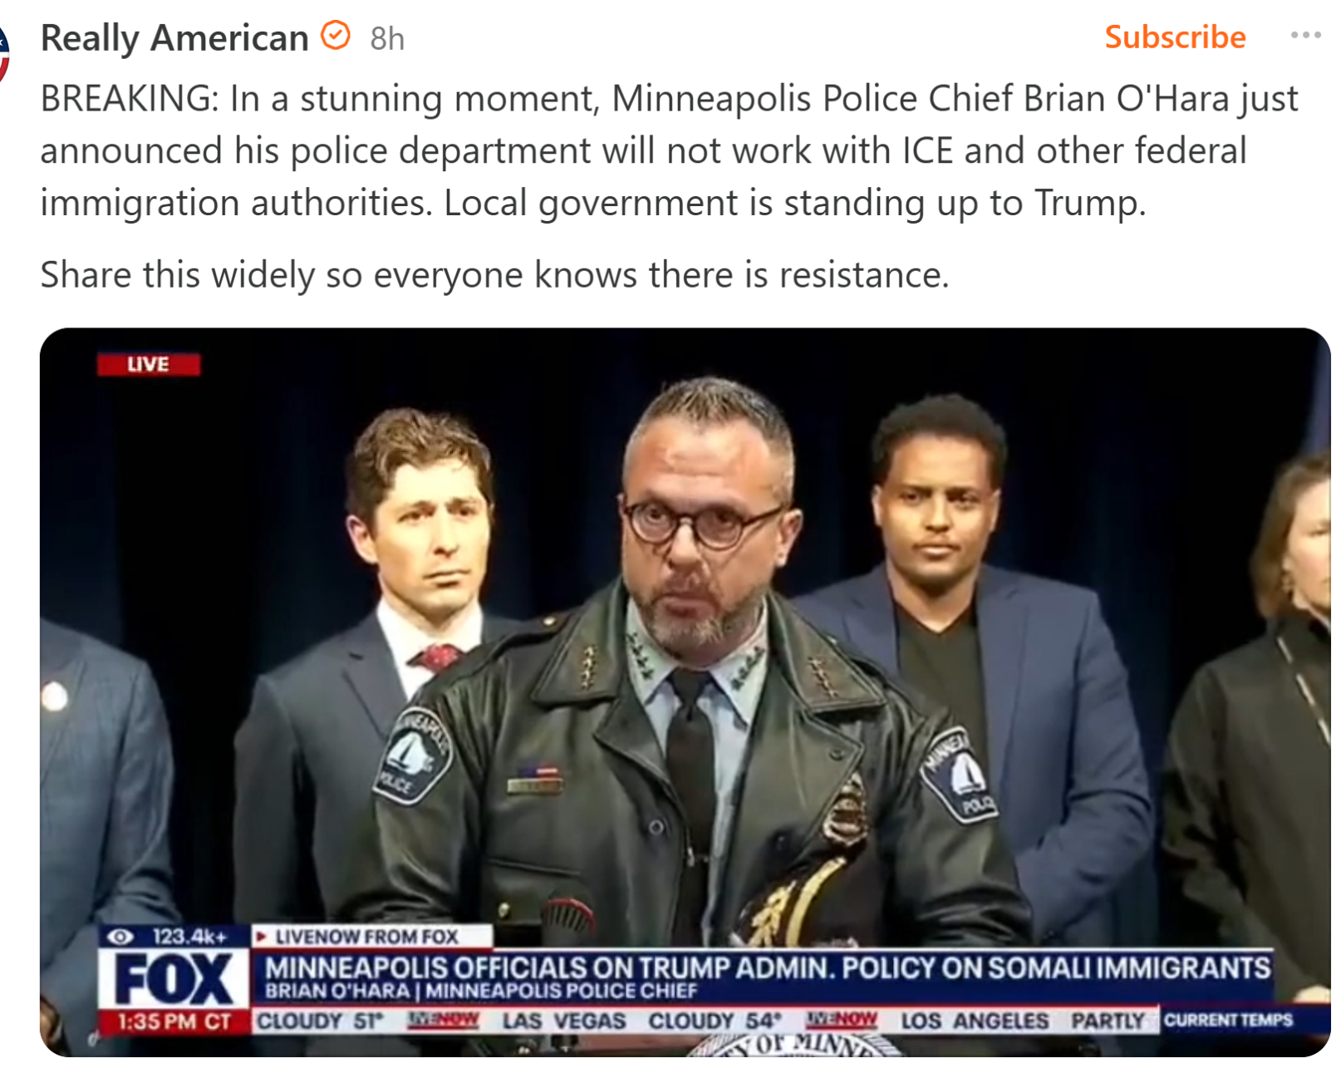Click the CURRENT TEMPS label
1341x1068 pixels.
click(1228, 1020)
